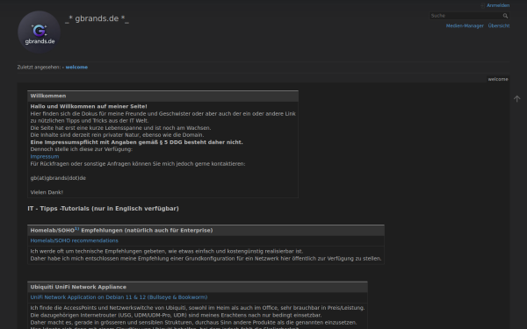527x329 pixels.
Task: Click the _* gbrands.de *_ site title
Action: click(x=97, y=18)
